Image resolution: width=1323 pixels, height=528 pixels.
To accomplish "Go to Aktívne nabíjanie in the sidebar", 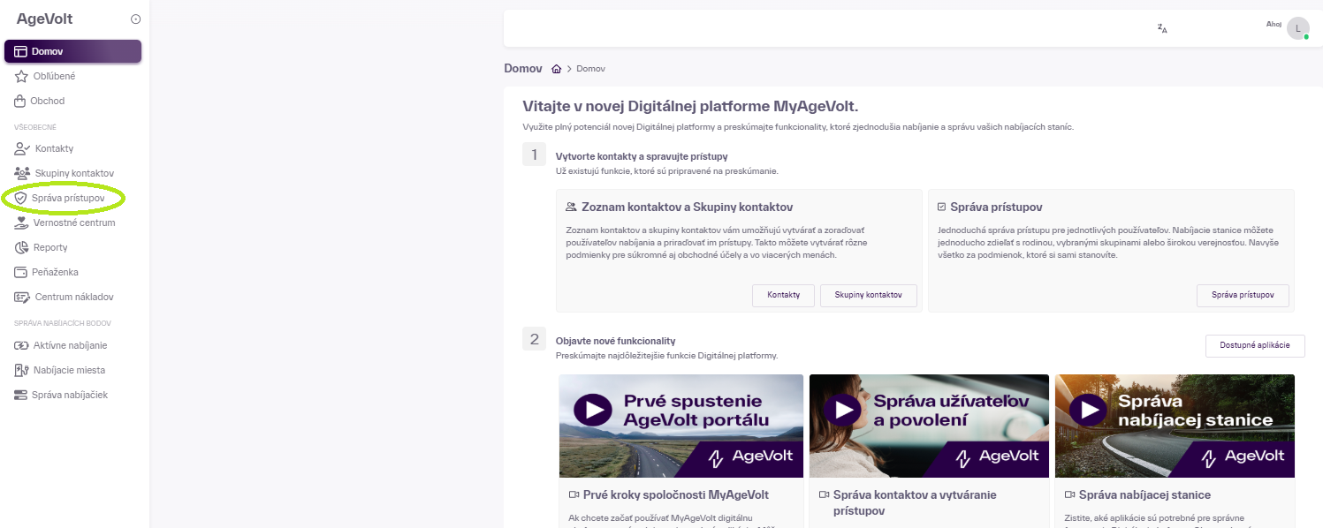I will [72, 345].
